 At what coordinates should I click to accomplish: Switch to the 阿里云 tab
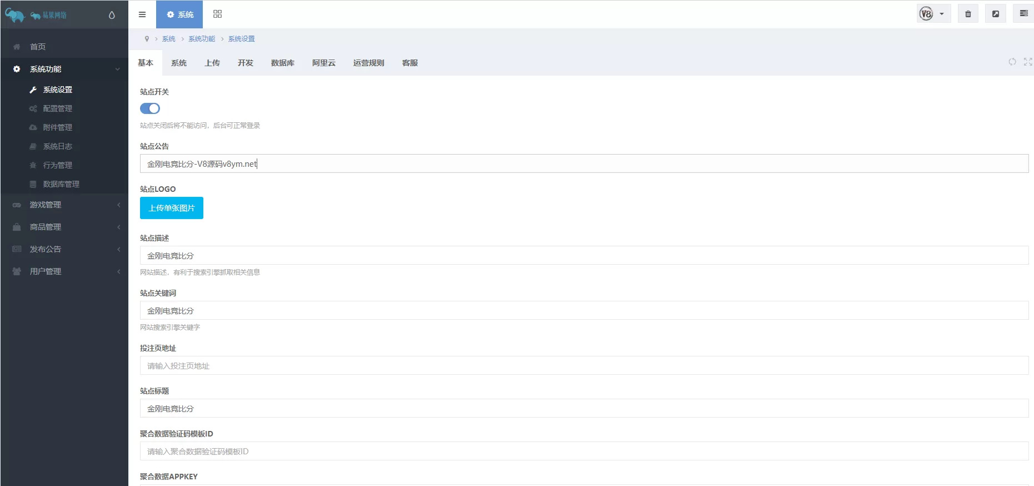(324, 63)
